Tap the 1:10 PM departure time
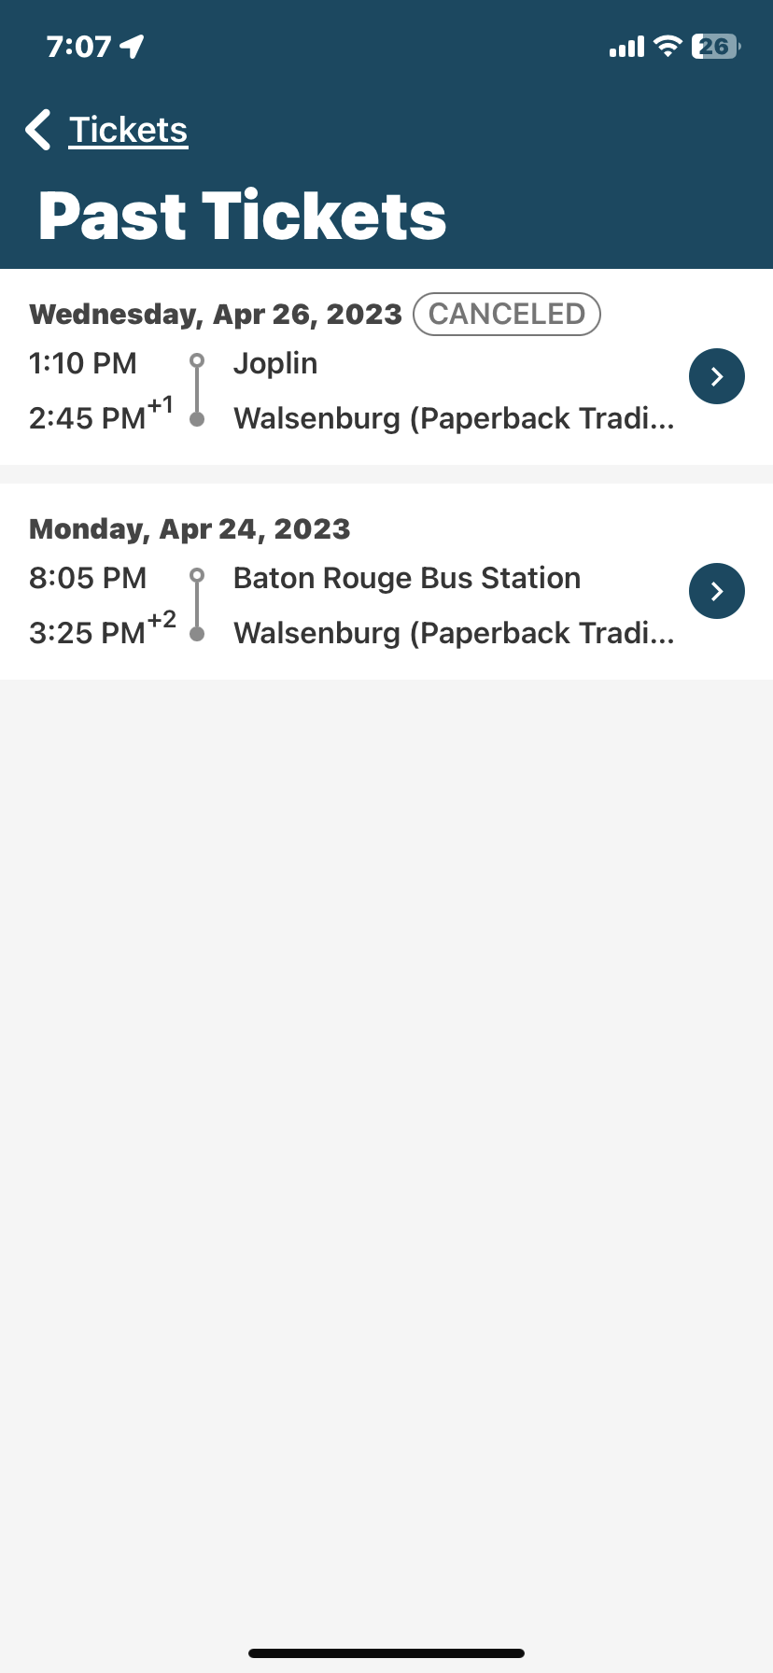Viewport: 773px width, 1673px height. click(83, 363)
